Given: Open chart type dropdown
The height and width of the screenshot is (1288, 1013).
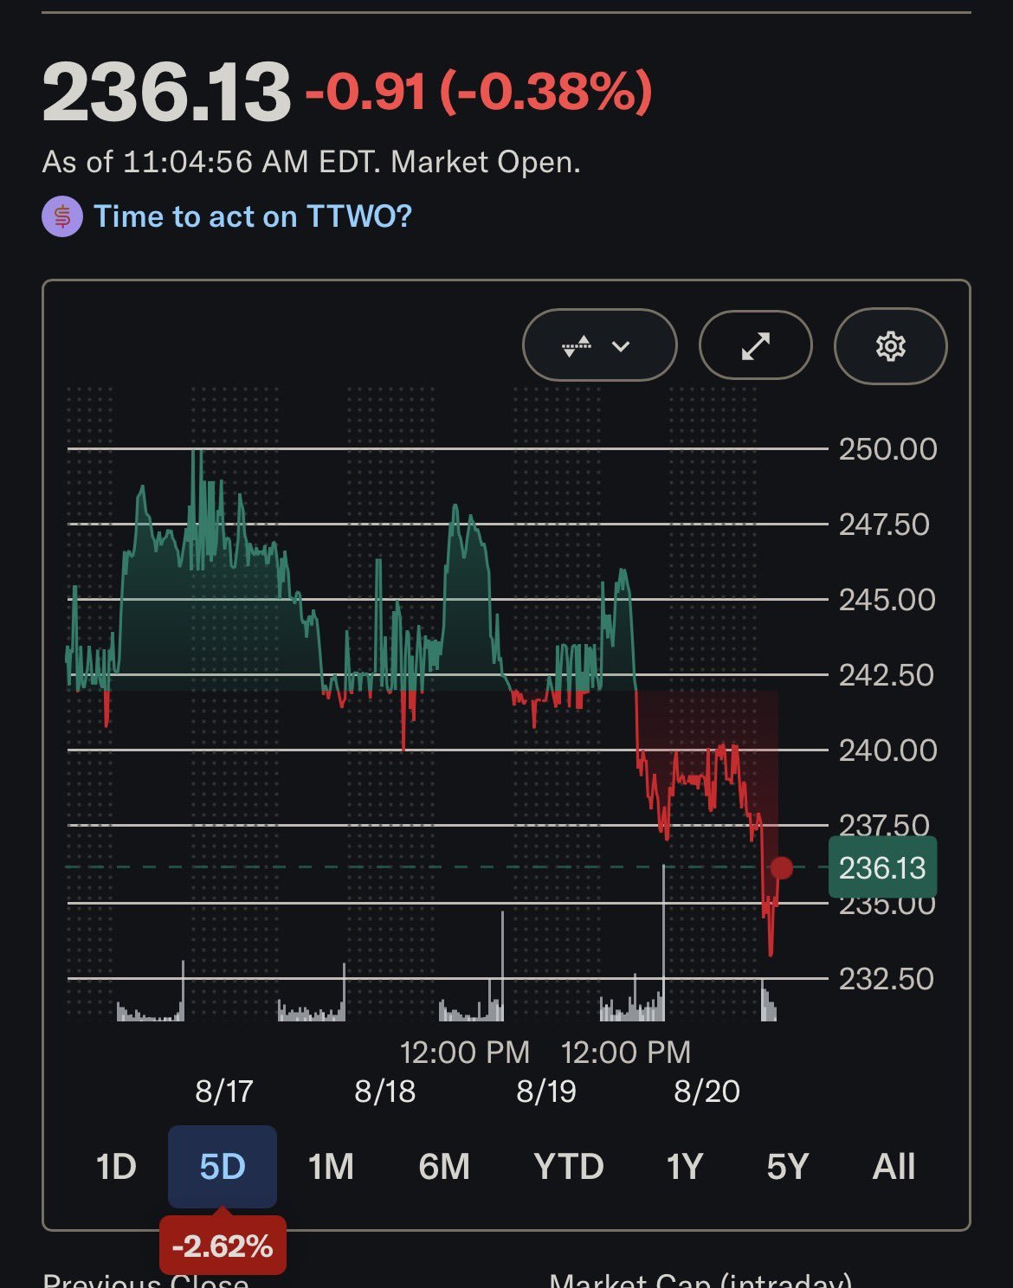Looking at the screenshot, I should point(599,345).
